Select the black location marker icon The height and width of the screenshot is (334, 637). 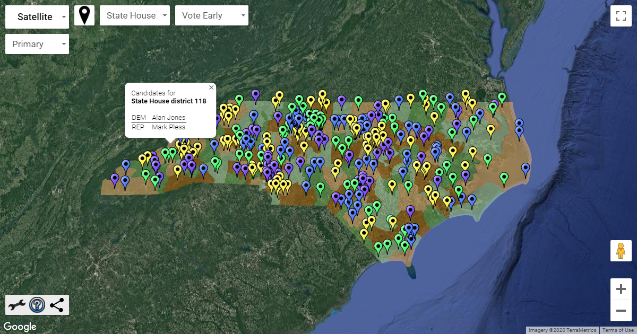(x=84, y=15)
